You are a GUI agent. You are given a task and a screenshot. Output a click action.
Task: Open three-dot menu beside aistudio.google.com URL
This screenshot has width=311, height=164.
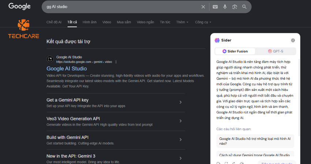(x=116, y=62)
